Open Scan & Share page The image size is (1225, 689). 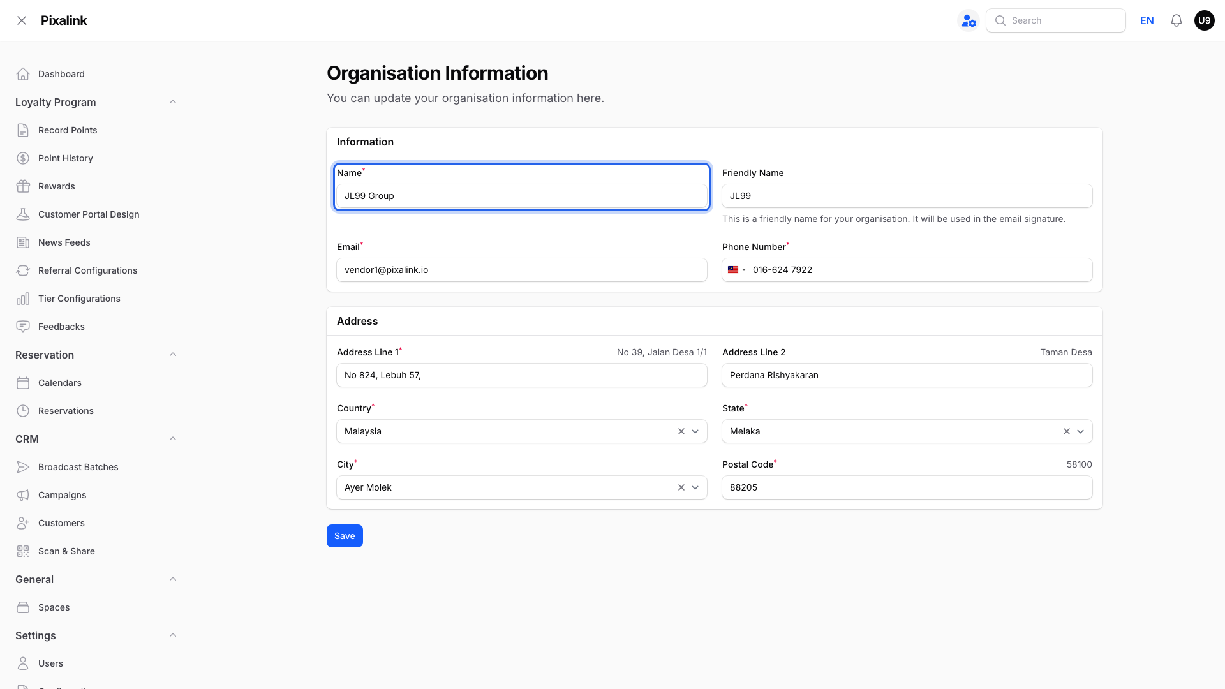[x=66, y=551]
